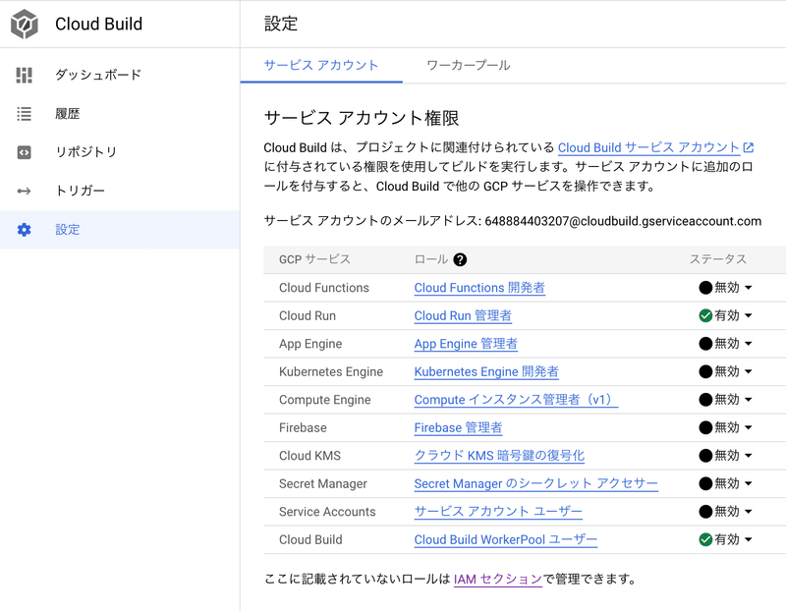Open Compute インスタンス管理者（v1）link
The height and width of the screenshot is (611, 786).
coord(516,400)
